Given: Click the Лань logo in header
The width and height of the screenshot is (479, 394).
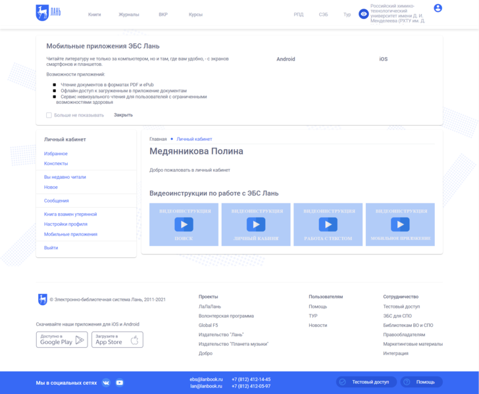Looking at the screenshot, I should point(48,12).
